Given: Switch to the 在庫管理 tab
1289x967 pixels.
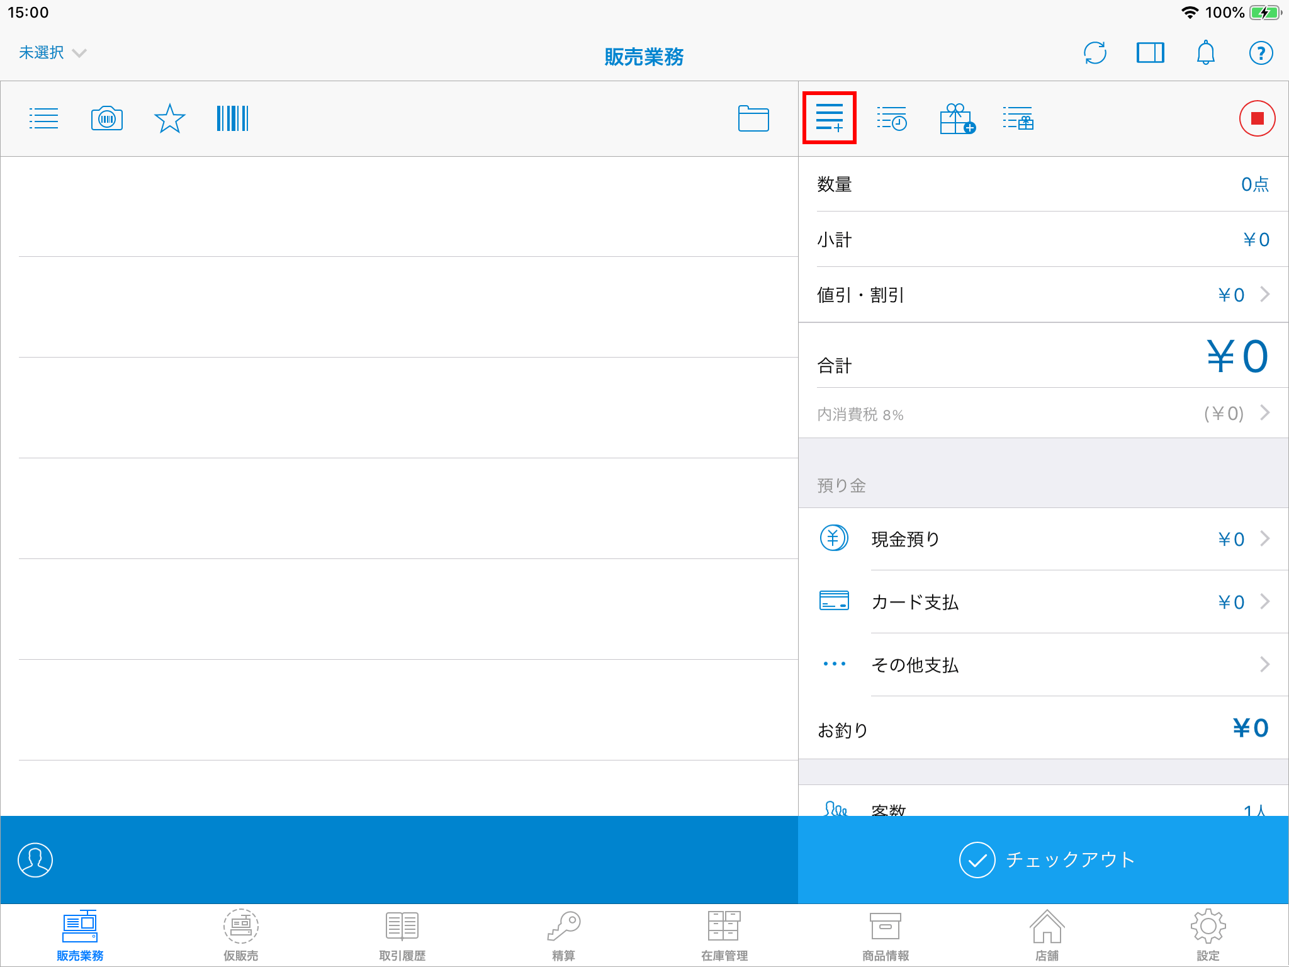Looking at the screenshot, I should 724,936.
